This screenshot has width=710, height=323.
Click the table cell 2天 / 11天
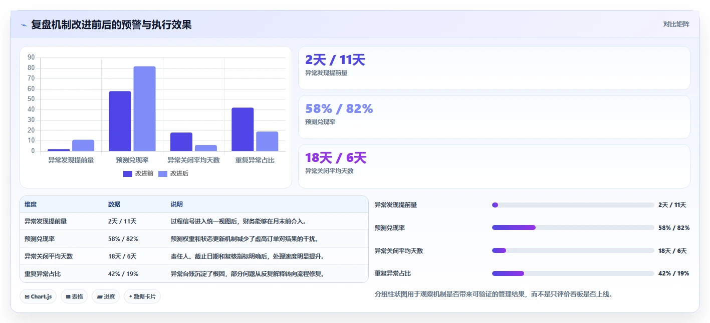pyautogui.click(x=122, y=221)
